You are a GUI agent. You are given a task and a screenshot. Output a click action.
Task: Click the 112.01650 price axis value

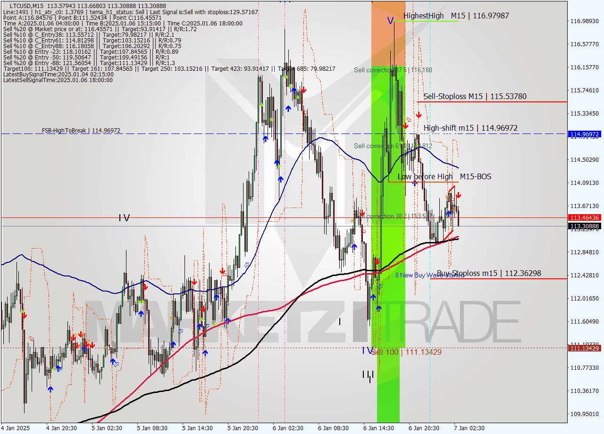[x=584, y=298]
